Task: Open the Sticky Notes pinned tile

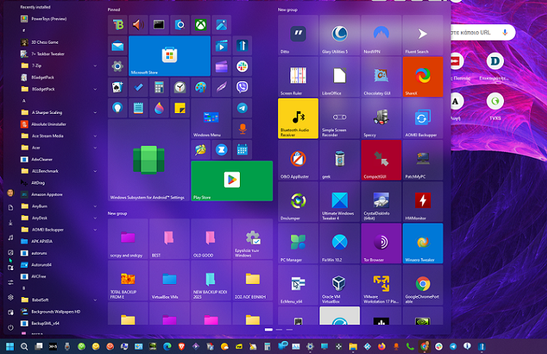Action: [180, 108]
